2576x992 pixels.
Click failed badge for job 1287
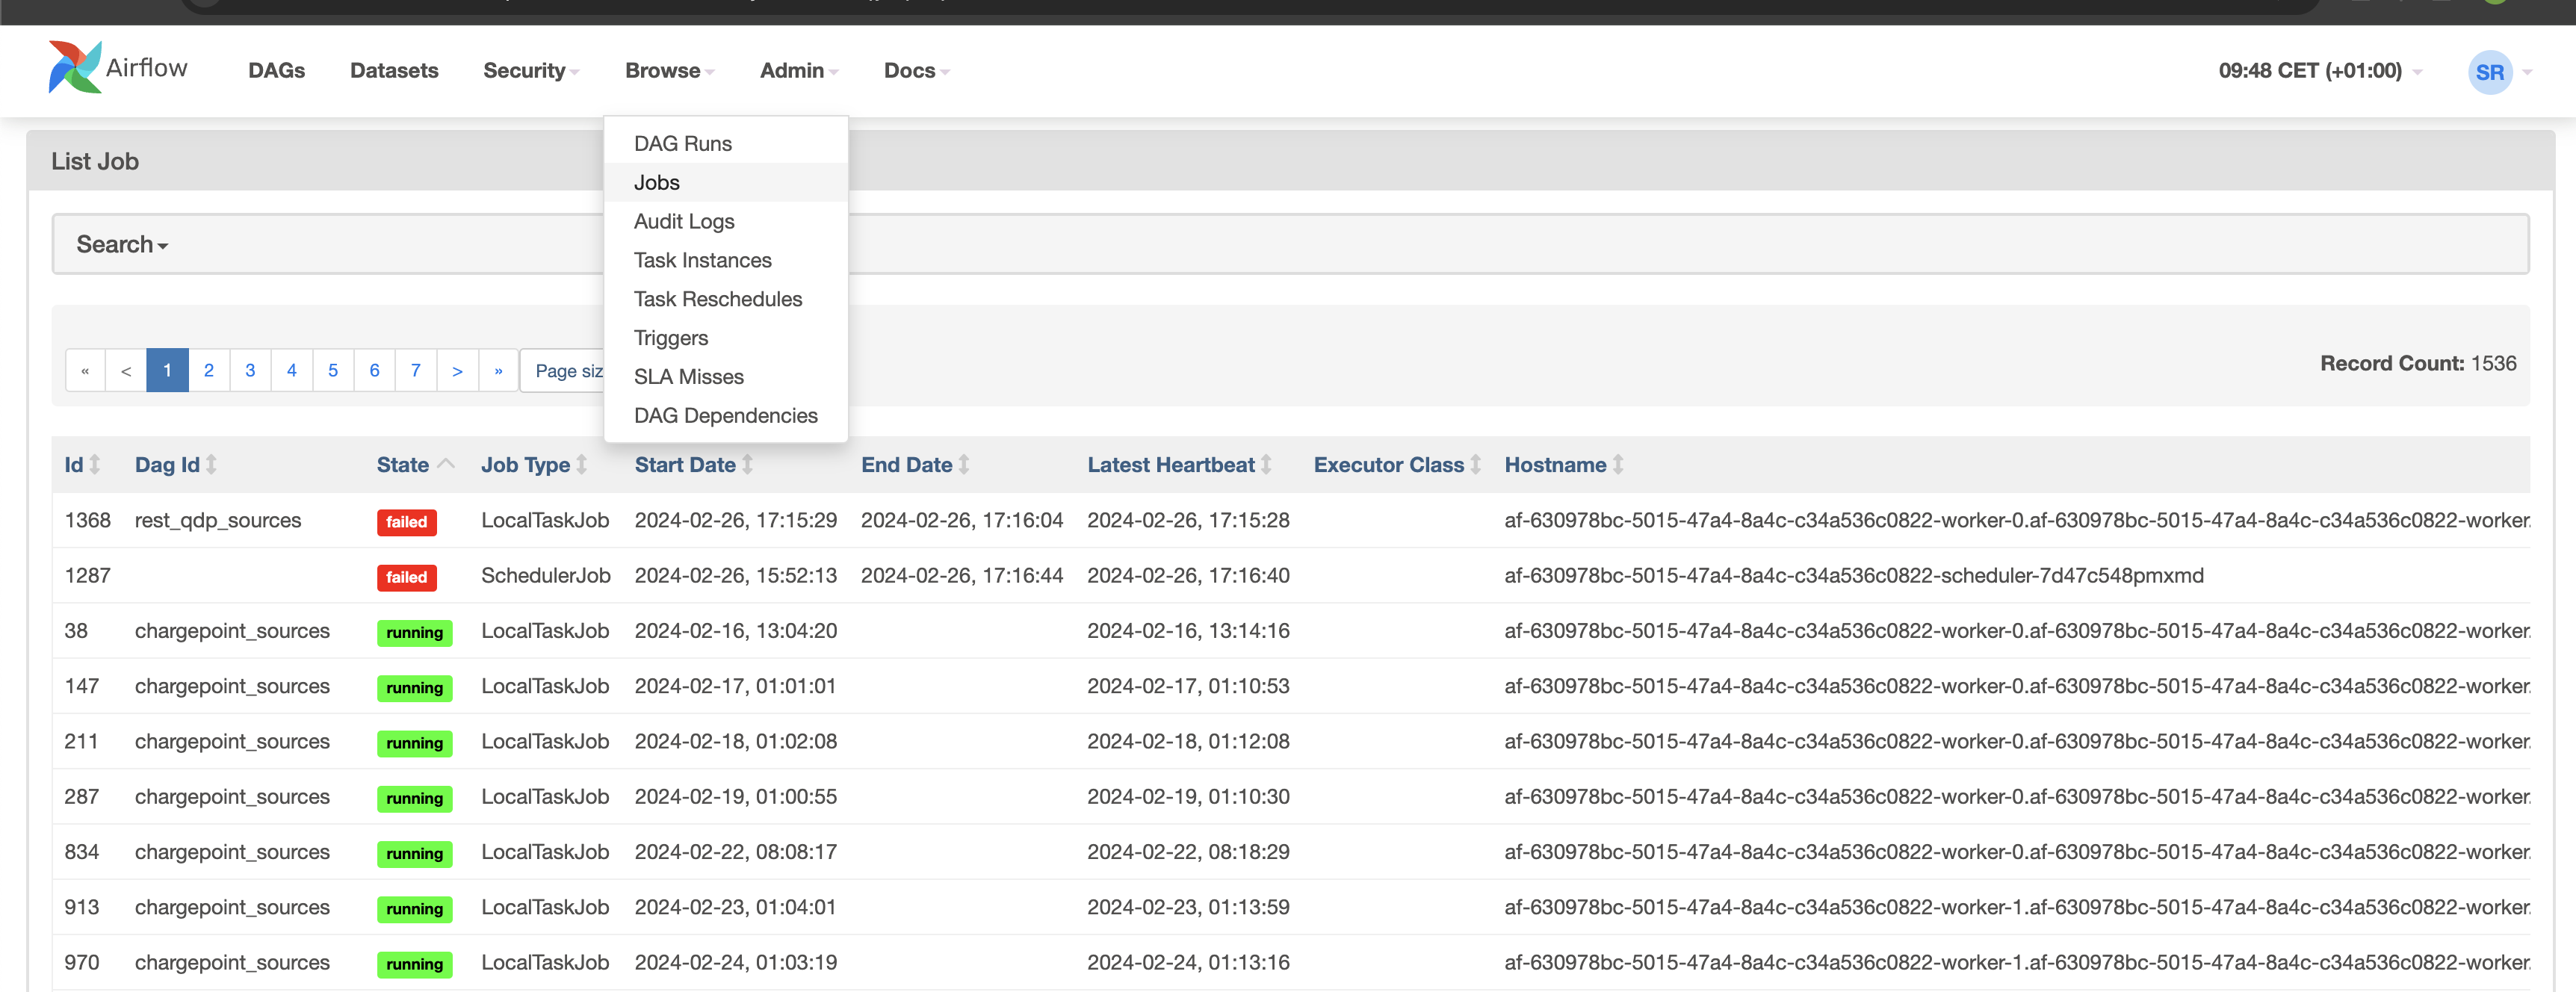[407, 577]
